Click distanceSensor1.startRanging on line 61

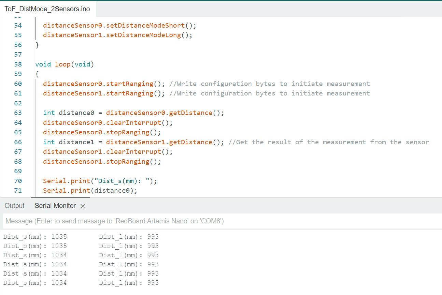click(x=98, y=93)
